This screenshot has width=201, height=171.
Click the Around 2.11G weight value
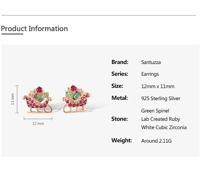[156, 141]
